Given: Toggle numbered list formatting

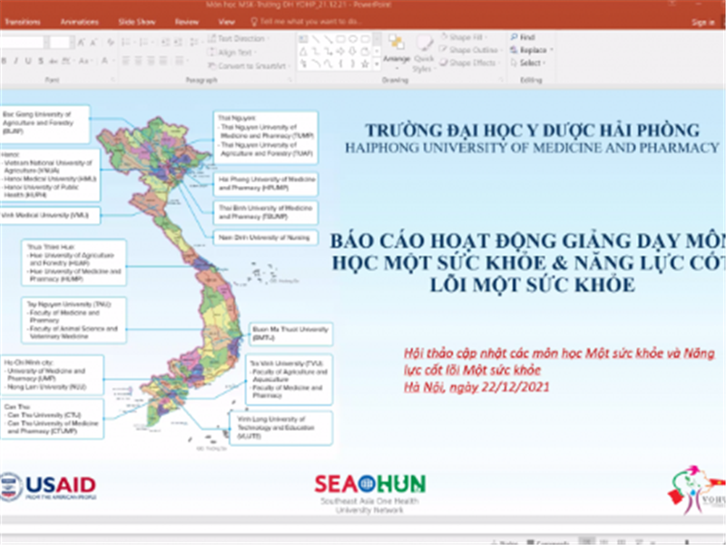Looking at the screenshot, I should (143, 41).
